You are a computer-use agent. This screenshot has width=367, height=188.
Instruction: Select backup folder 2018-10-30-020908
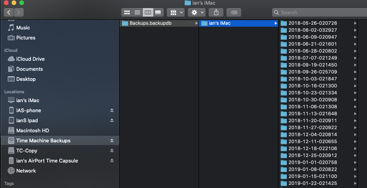(318, 100)
